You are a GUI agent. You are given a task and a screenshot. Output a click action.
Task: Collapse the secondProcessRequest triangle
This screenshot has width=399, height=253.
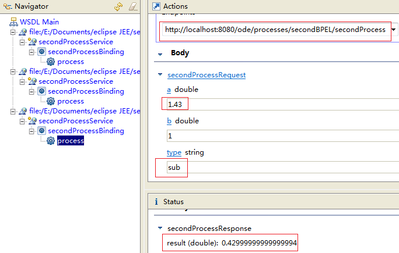click(160, 74)
